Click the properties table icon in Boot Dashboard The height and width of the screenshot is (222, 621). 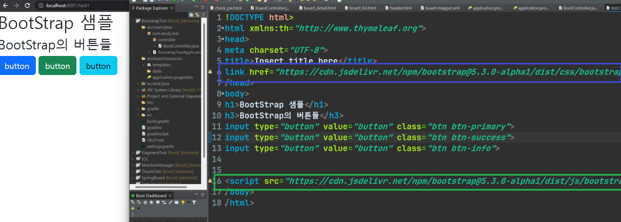[176, 202]
